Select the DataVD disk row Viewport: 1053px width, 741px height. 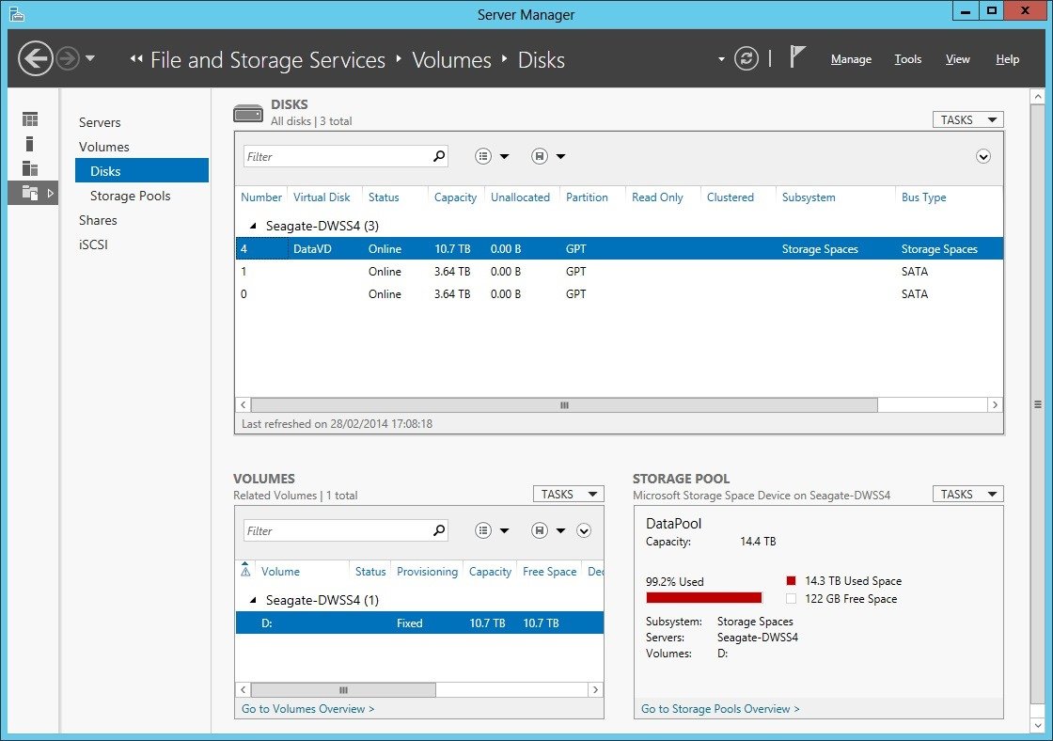[x=620, y=248]
